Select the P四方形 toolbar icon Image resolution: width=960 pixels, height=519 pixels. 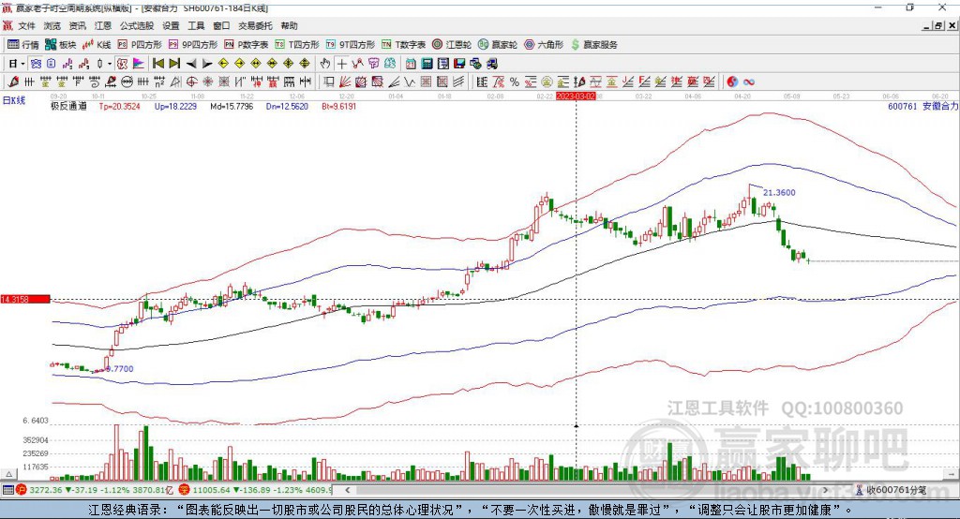140,45
